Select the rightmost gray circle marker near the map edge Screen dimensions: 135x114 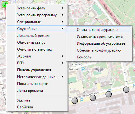(x=126, y=90)
